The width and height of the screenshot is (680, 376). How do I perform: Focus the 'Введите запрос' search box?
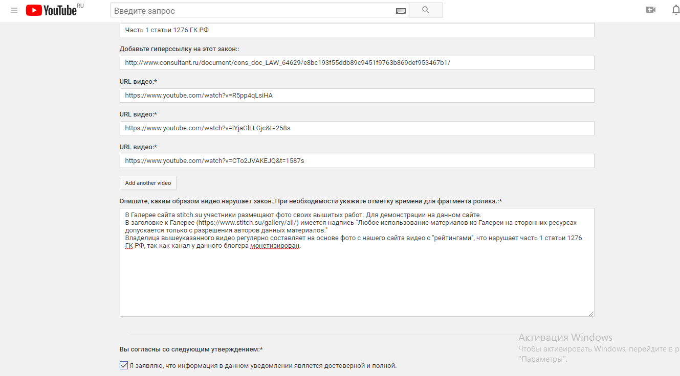coord(253,11)
